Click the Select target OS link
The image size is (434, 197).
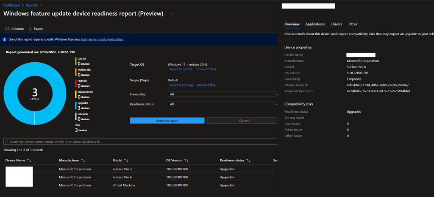(x=181, y=69)
